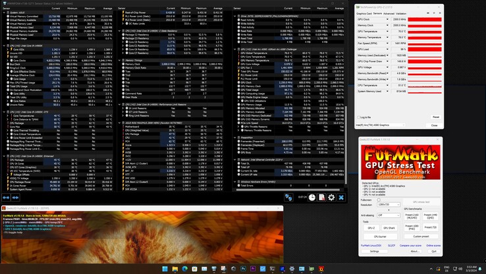This screenshot has width=486, height=274.
Task: Click Close button in GPU-Z window
Action: (434, 125)
